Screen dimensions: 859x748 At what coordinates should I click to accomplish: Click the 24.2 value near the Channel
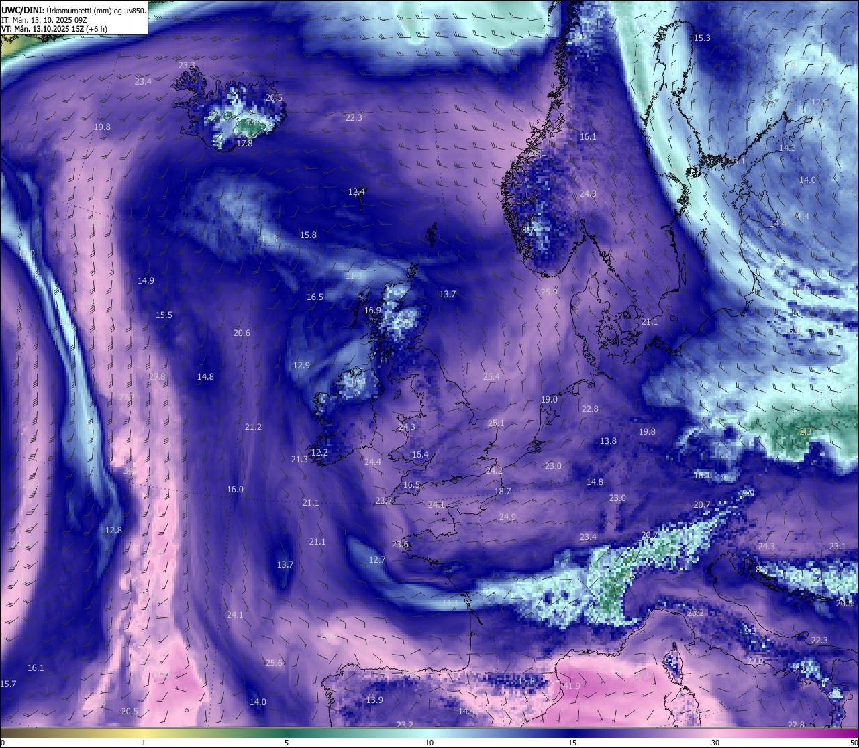(x=494, y=470)
